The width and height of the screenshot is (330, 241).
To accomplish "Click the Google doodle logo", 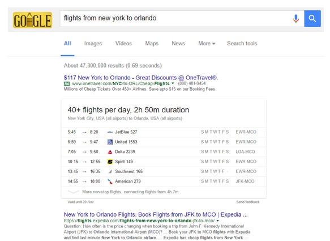I will click(x=33, y=20).
